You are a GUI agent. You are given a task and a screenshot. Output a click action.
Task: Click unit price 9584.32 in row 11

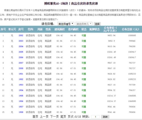point(112,90)
